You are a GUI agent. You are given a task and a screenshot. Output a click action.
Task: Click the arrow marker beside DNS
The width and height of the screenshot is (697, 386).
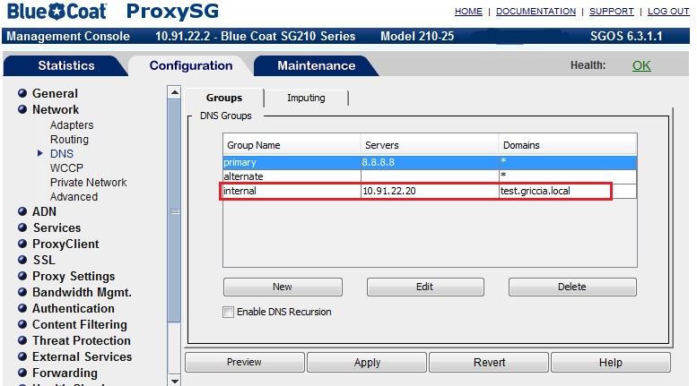pyautogui.click(x=40, y=153)
